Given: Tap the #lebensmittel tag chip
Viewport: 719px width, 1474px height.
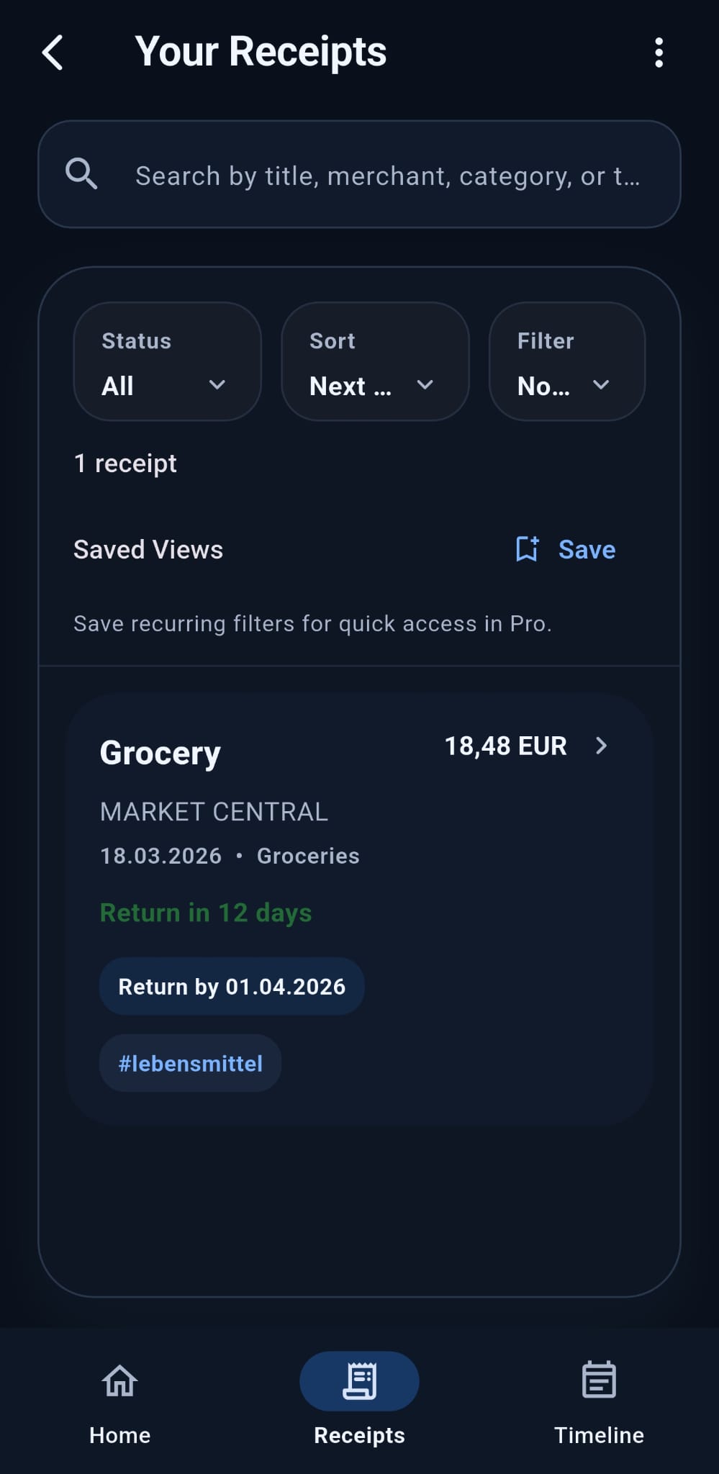Looking at the screenshot, I should pyautogui.click(x=190, y=1063).
